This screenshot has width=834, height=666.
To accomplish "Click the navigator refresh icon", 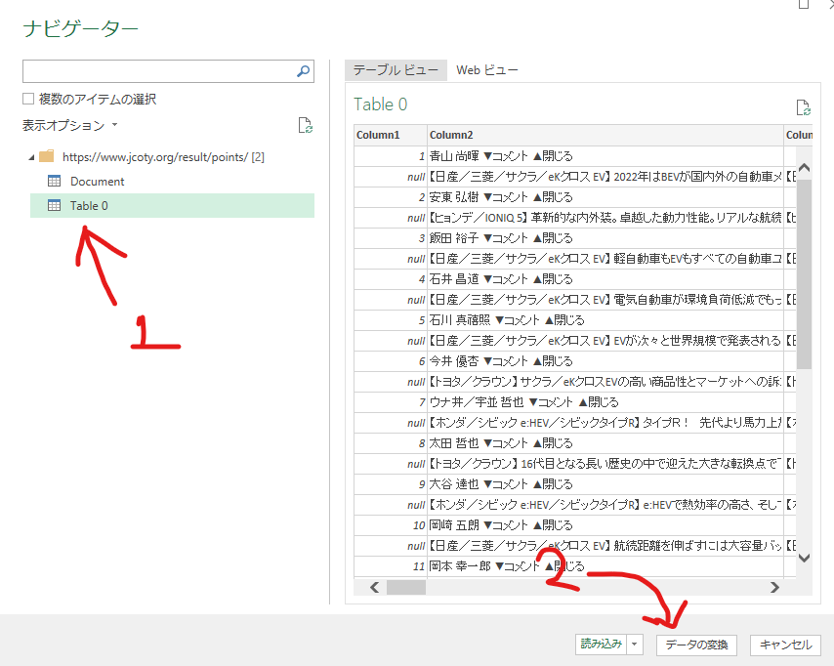I will click(305, 125).
